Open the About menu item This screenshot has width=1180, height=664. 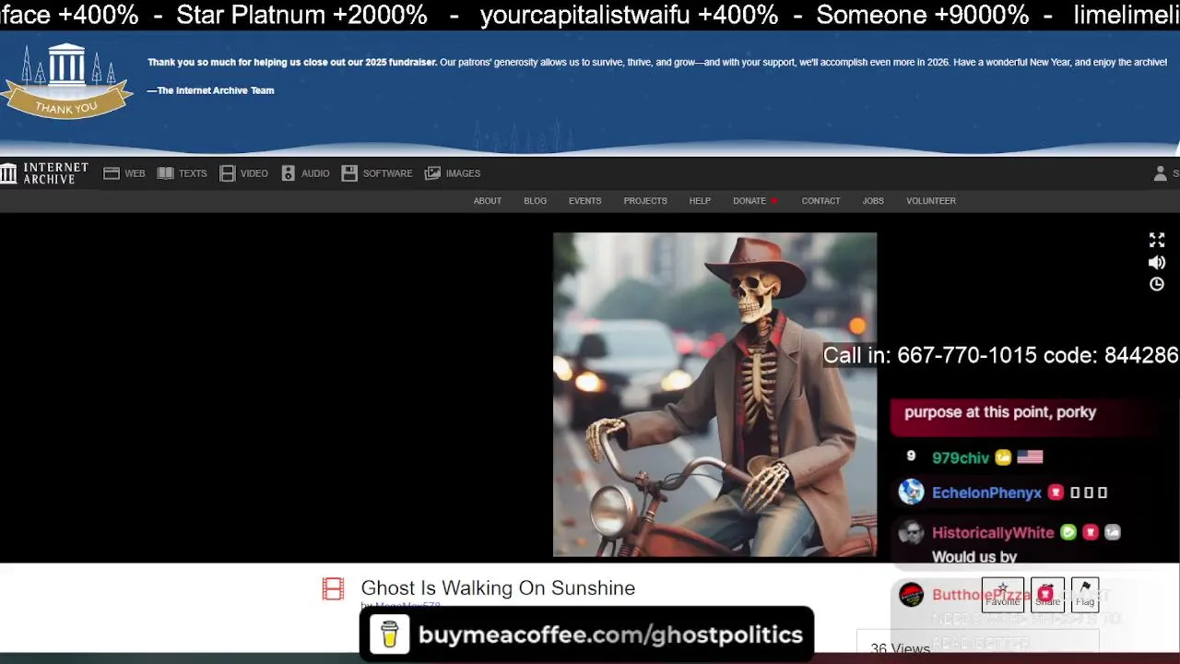coord(488,201)
